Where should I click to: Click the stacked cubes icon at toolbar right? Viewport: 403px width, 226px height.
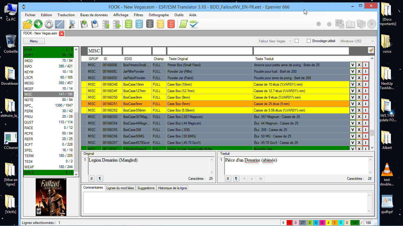(361, 24)
